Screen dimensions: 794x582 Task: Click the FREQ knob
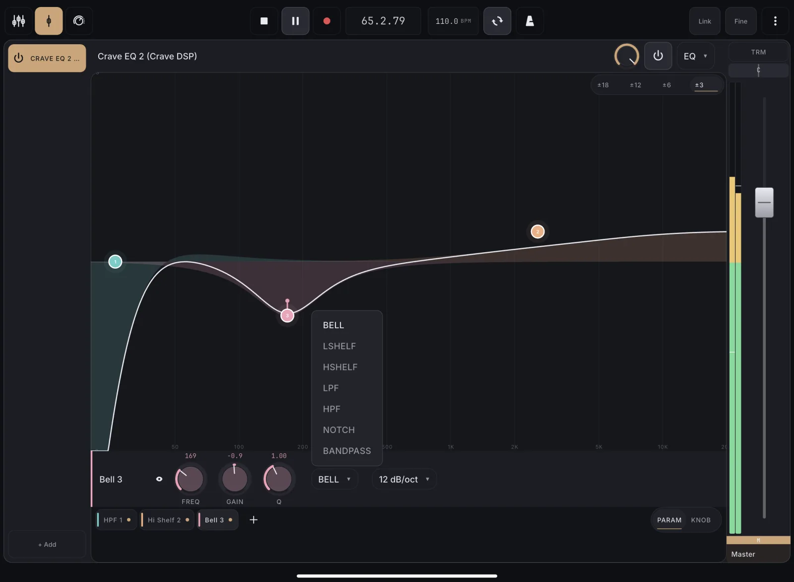click(190, 479)
